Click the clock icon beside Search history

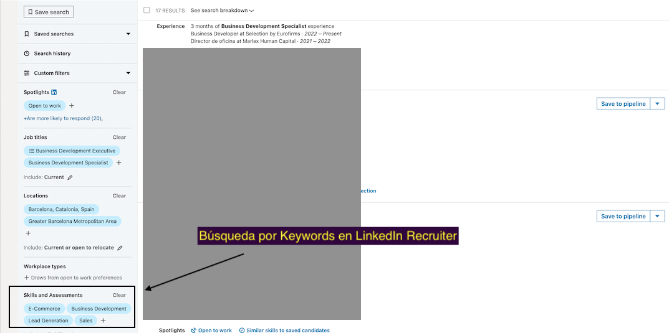click(x=27, y=54)
